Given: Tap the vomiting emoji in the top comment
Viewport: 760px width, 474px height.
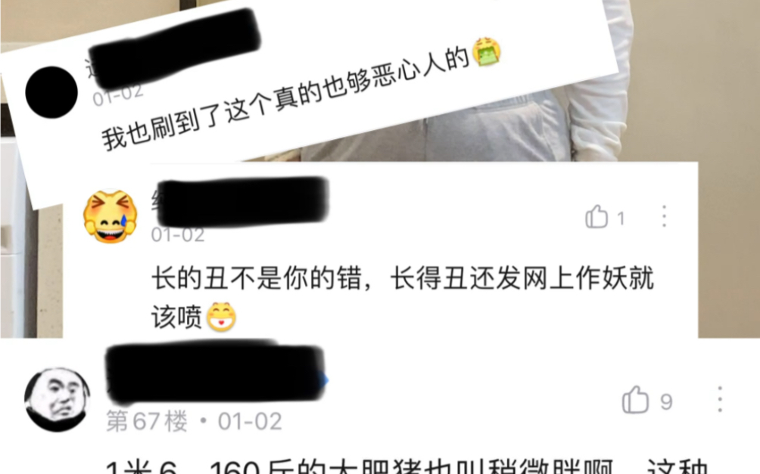Looking at the screenshot, I should click(x=486, y=51).
